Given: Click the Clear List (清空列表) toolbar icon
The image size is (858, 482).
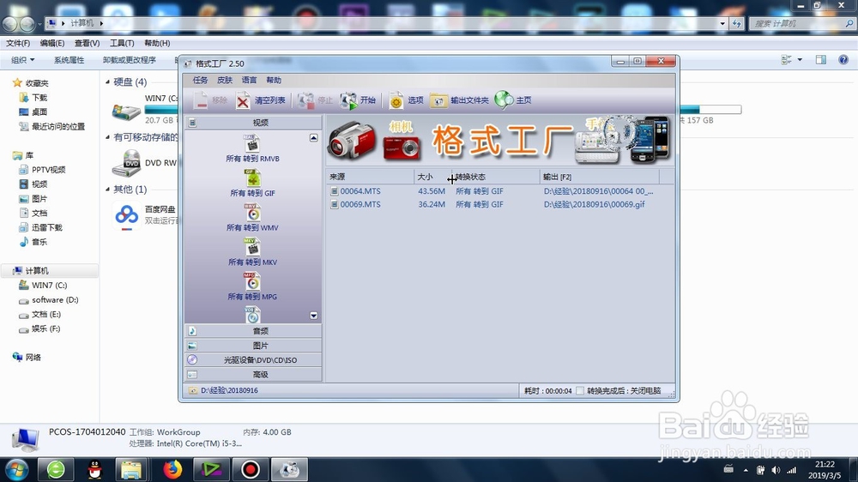Looking at the screenshot, I should pyautogui.click(x=243, y=100).
